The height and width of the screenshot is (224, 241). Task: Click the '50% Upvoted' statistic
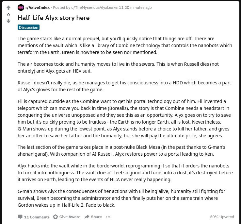coord(222,217)
